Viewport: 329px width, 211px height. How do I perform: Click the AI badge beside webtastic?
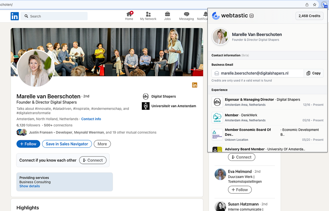point(251,16)
